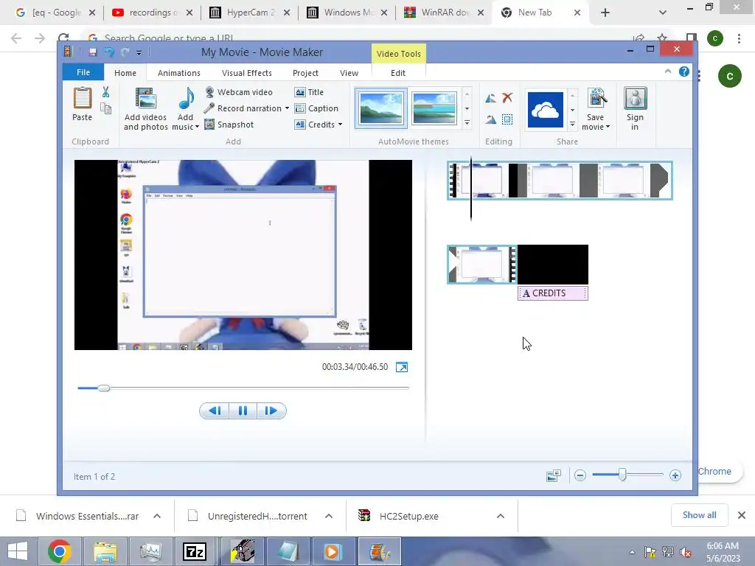Click Add videos and photos
The height and width of the screenshot is (566, 755).
(x=145, y=109)
